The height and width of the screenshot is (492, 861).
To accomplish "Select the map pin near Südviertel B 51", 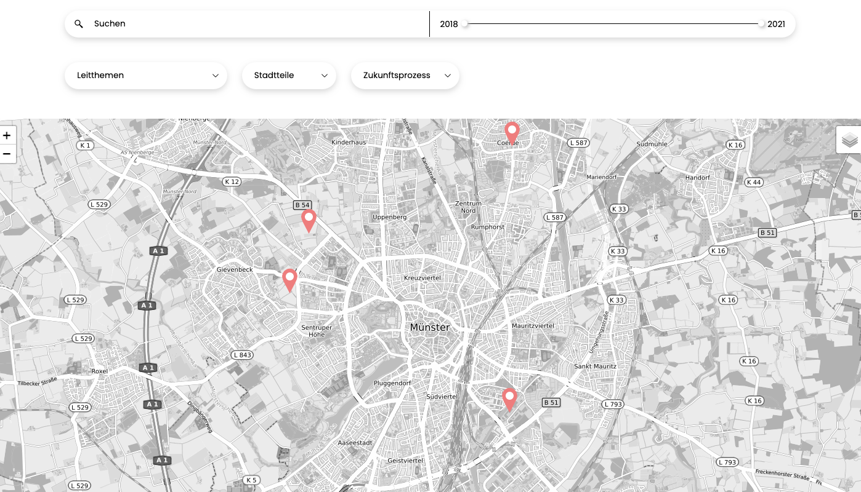I will pos(509,400).
